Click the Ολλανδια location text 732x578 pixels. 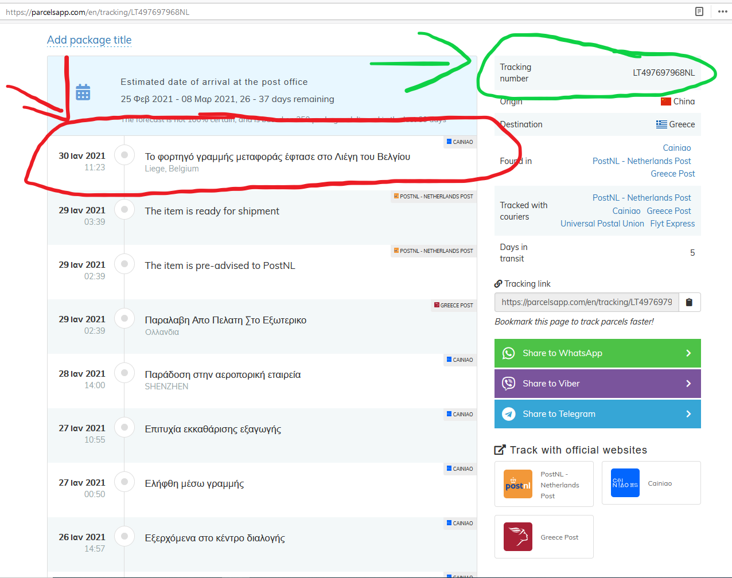(162, 332)
